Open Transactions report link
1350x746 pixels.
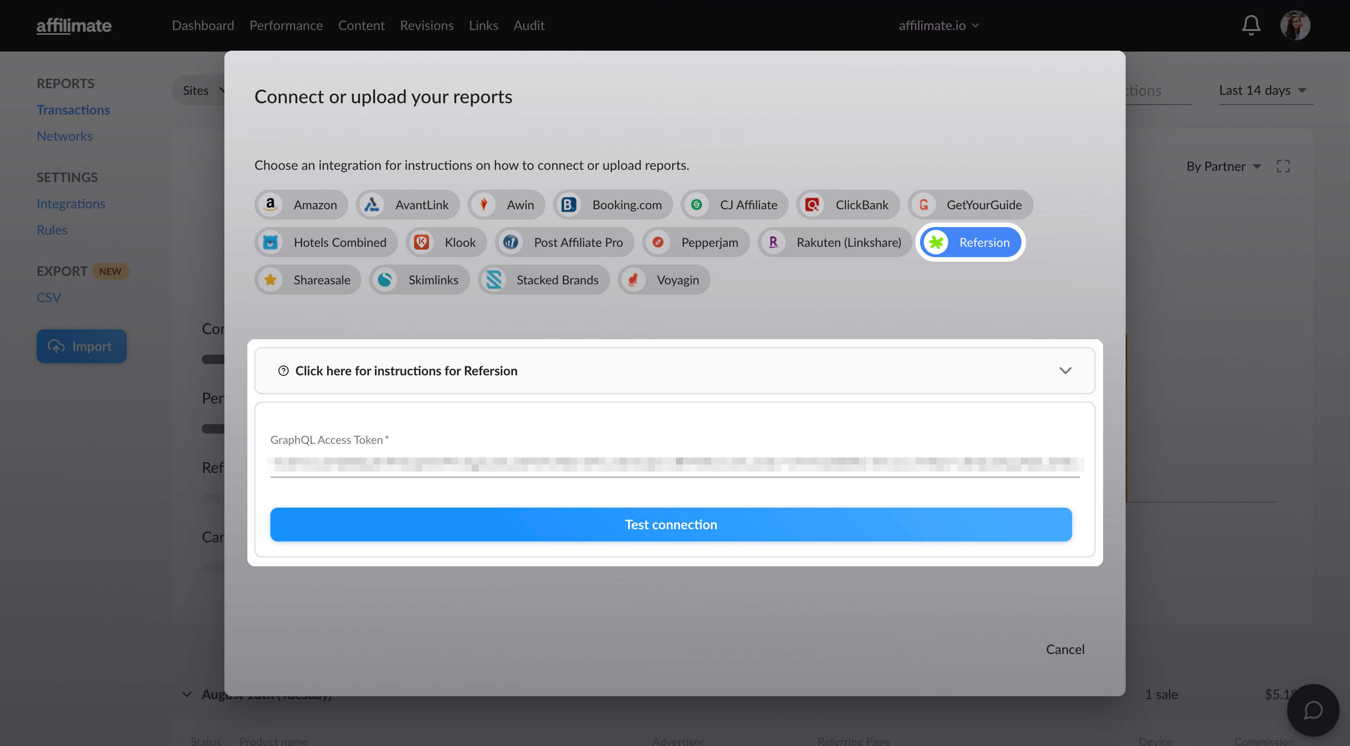click(73, 109)
